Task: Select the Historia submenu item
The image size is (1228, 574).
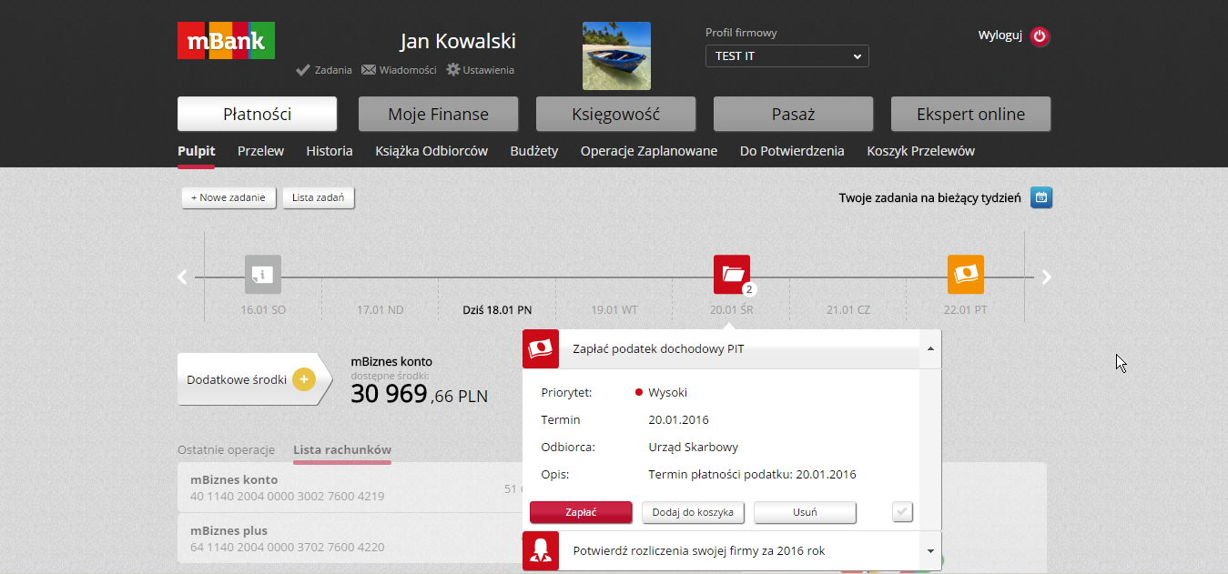Action: click(330, 151)
